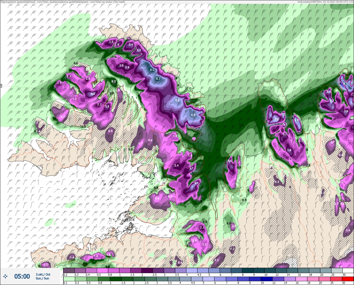
Task: Select the white 30 swatch in upper legend row
Action: (x=348, y=270)
